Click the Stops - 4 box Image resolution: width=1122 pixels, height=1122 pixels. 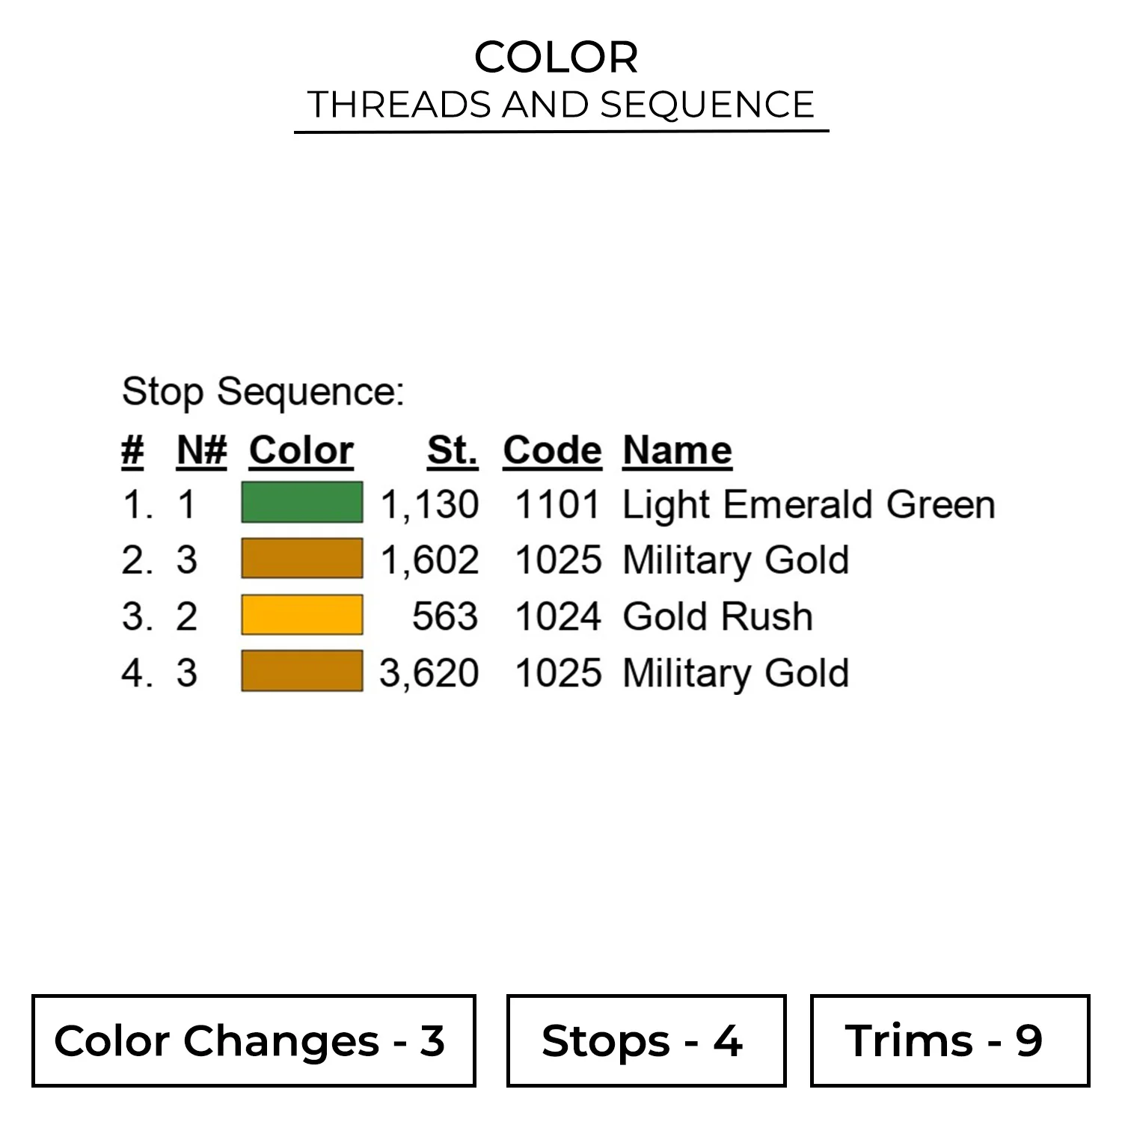pyautogui.click(x=646, y=1040)
